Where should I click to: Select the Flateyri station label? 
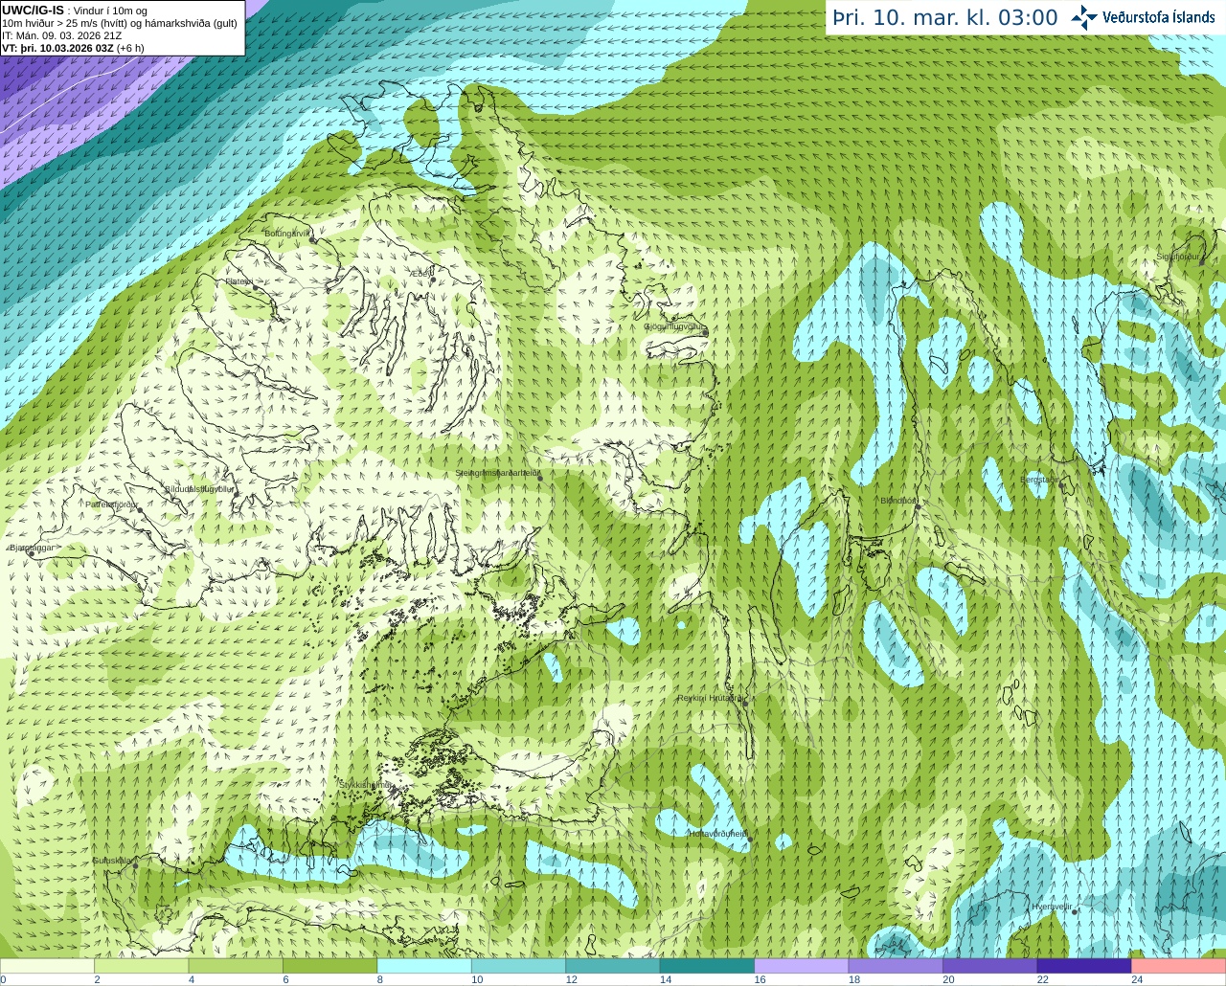click(239, 281)
